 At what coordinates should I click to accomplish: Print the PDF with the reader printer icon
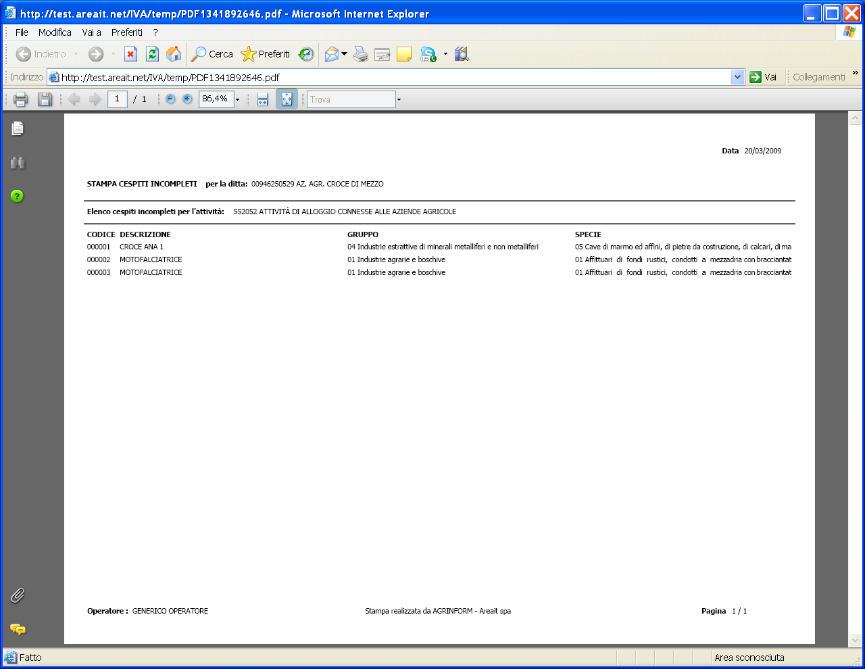pos(21,99)
